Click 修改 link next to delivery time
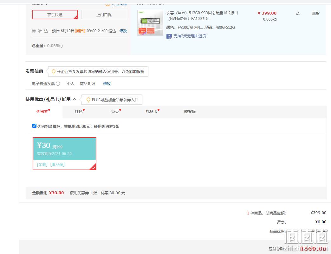 click(x=123, y=31)
